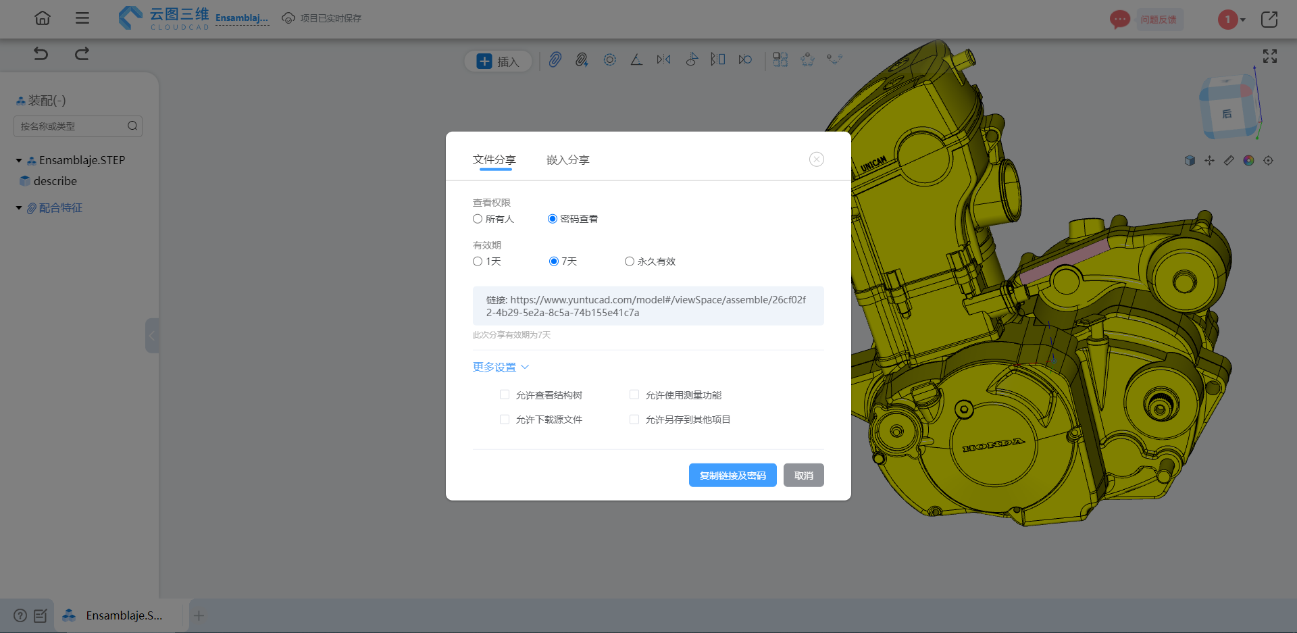Select the 所有人 viewing permission radio
This screenshot has height=633, width=1297.
tap(478, 219)
